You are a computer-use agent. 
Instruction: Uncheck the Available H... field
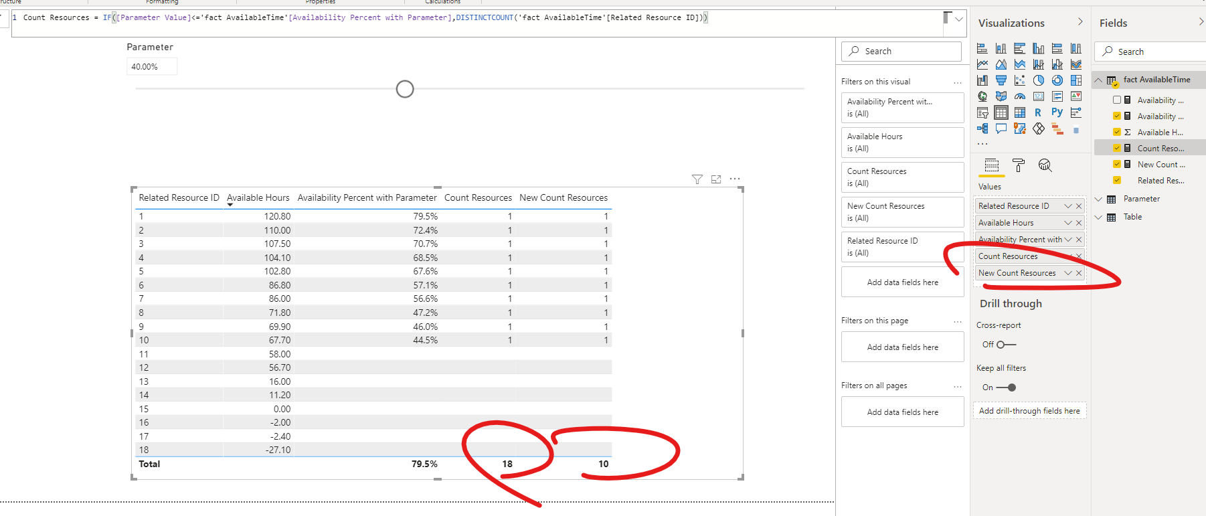tap(1117, 132)
